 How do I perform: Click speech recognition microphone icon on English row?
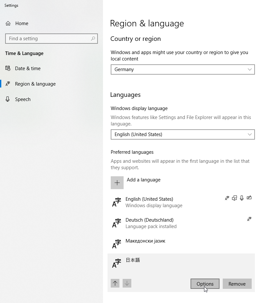(242, 198)
